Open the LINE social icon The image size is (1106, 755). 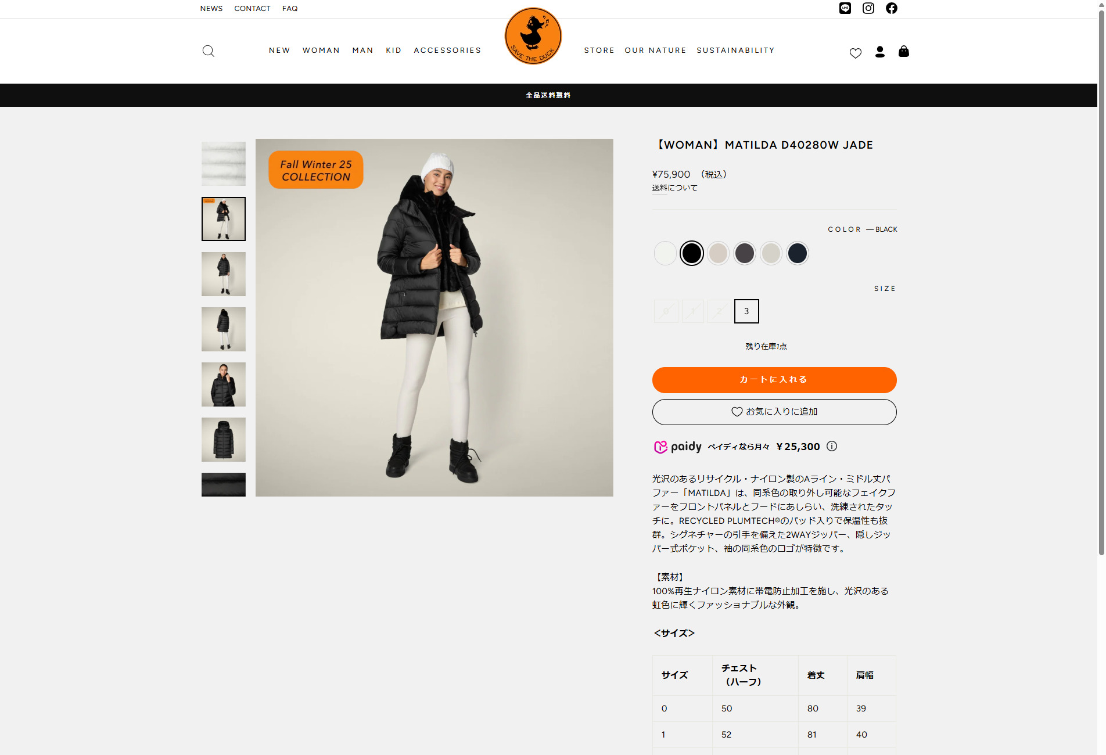pyautogui.click(x=845, y=8)
